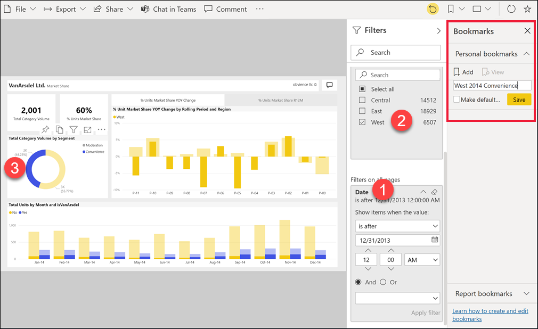Viewport: 538px width, 329px height.
Task: Click the Save bookmark button
Action: pos(519,100)
